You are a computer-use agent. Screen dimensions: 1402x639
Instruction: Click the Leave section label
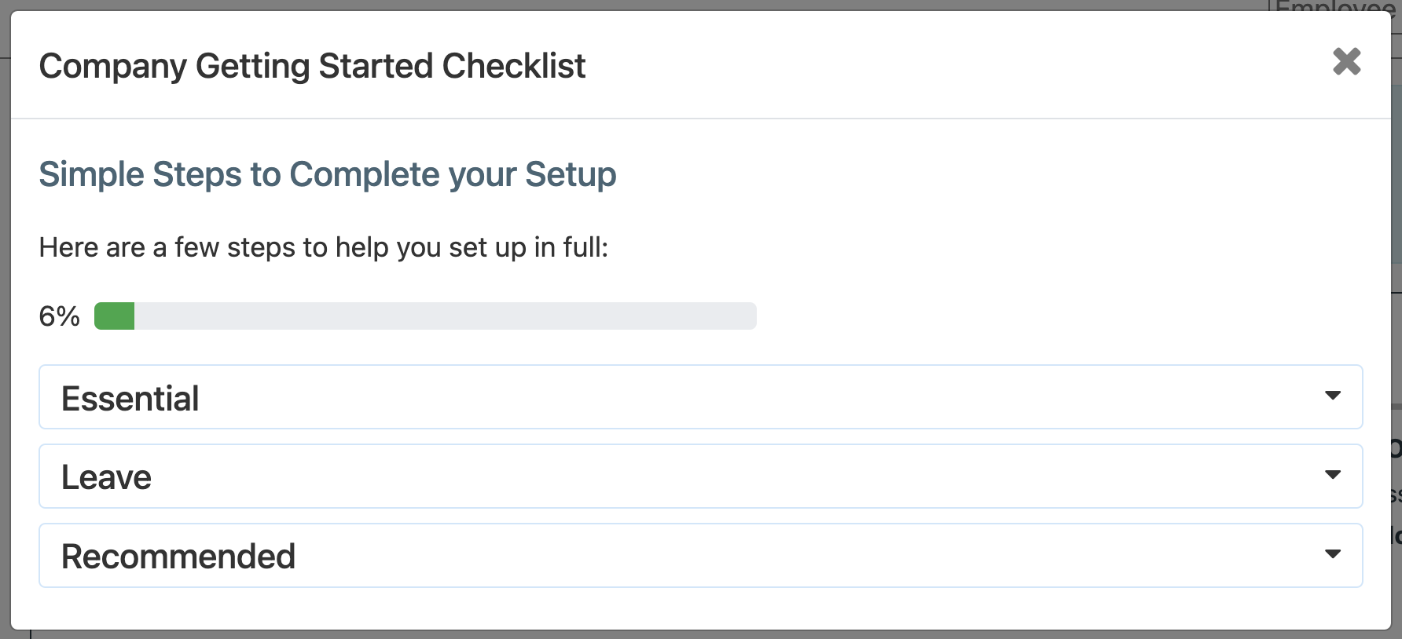pyautogui.click(x=106, y=477)
